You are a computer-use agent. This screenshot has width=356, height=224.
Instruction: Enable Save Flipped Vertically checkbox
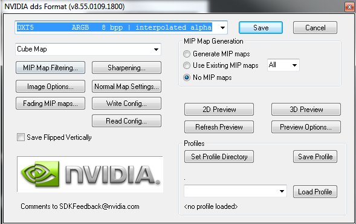click(21, 137)
